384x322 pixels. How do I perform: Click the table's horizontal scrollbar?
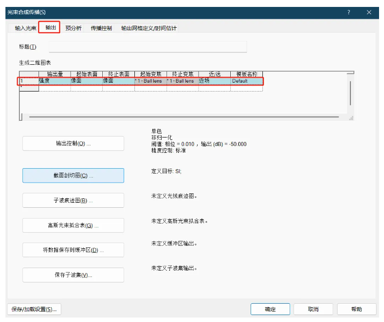[x=183, y=117]
